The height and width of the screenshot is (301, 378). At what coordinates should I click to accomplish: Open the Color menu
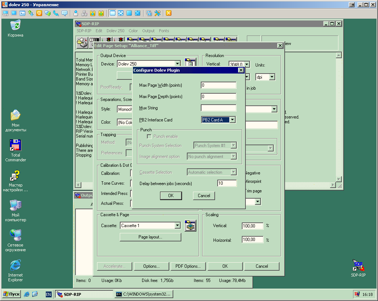point(133,31)
